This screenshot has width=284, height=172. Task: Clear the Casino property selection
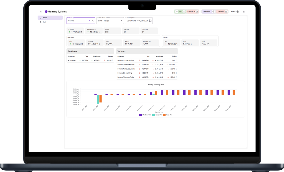click(93, 21)
